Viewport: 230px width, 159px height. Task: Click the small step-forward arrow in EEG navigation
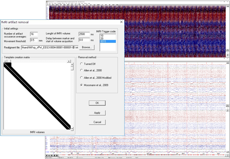[x=57, y=155]
